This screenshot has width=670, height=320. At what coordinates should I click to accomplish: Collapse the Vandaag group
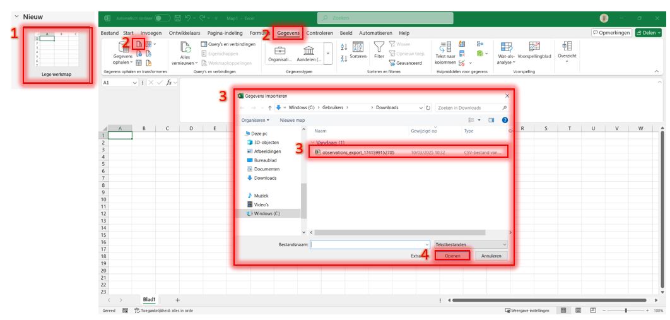[x=312, y=143]
